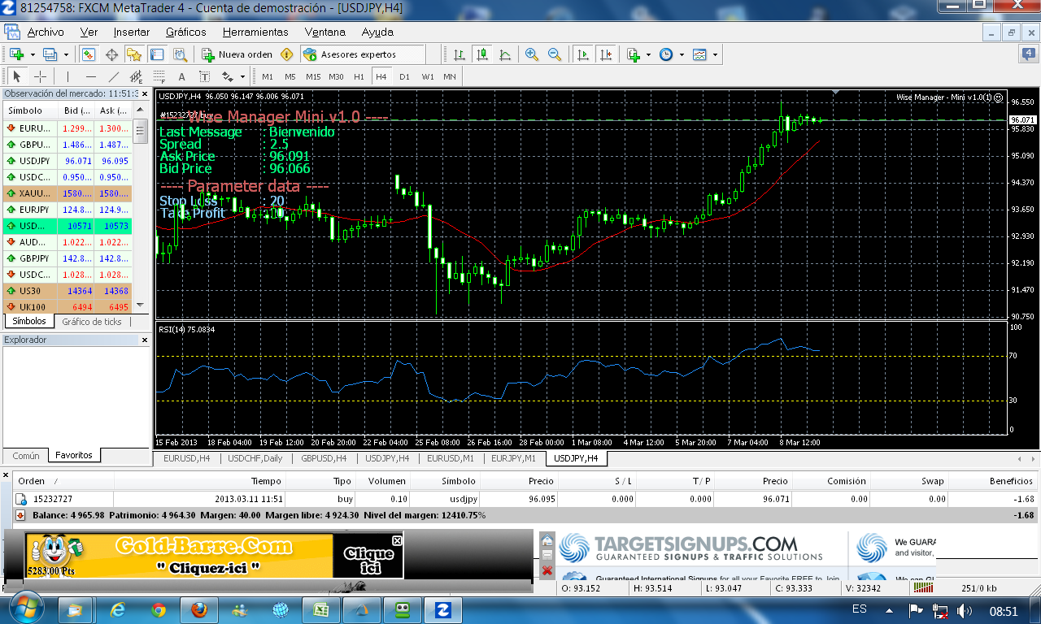
Task: Toggle the Asesores expertos button
Action: (x=363, y=54)
